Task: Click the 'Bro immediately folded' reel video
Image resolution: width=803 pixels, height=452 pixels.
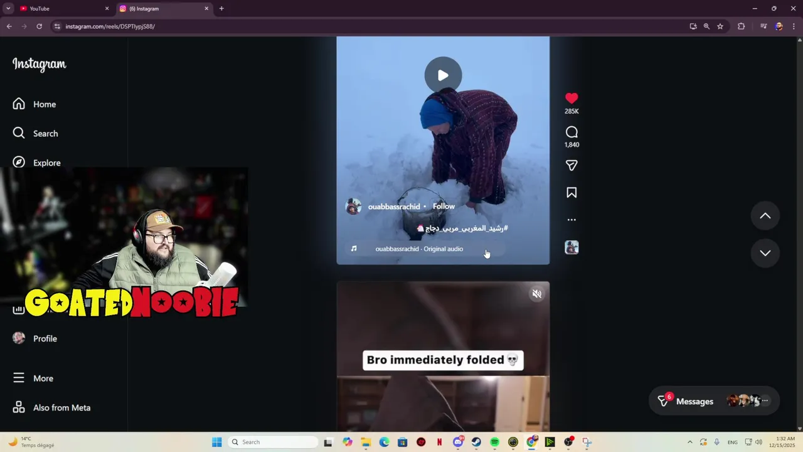Action: (443, 357)
